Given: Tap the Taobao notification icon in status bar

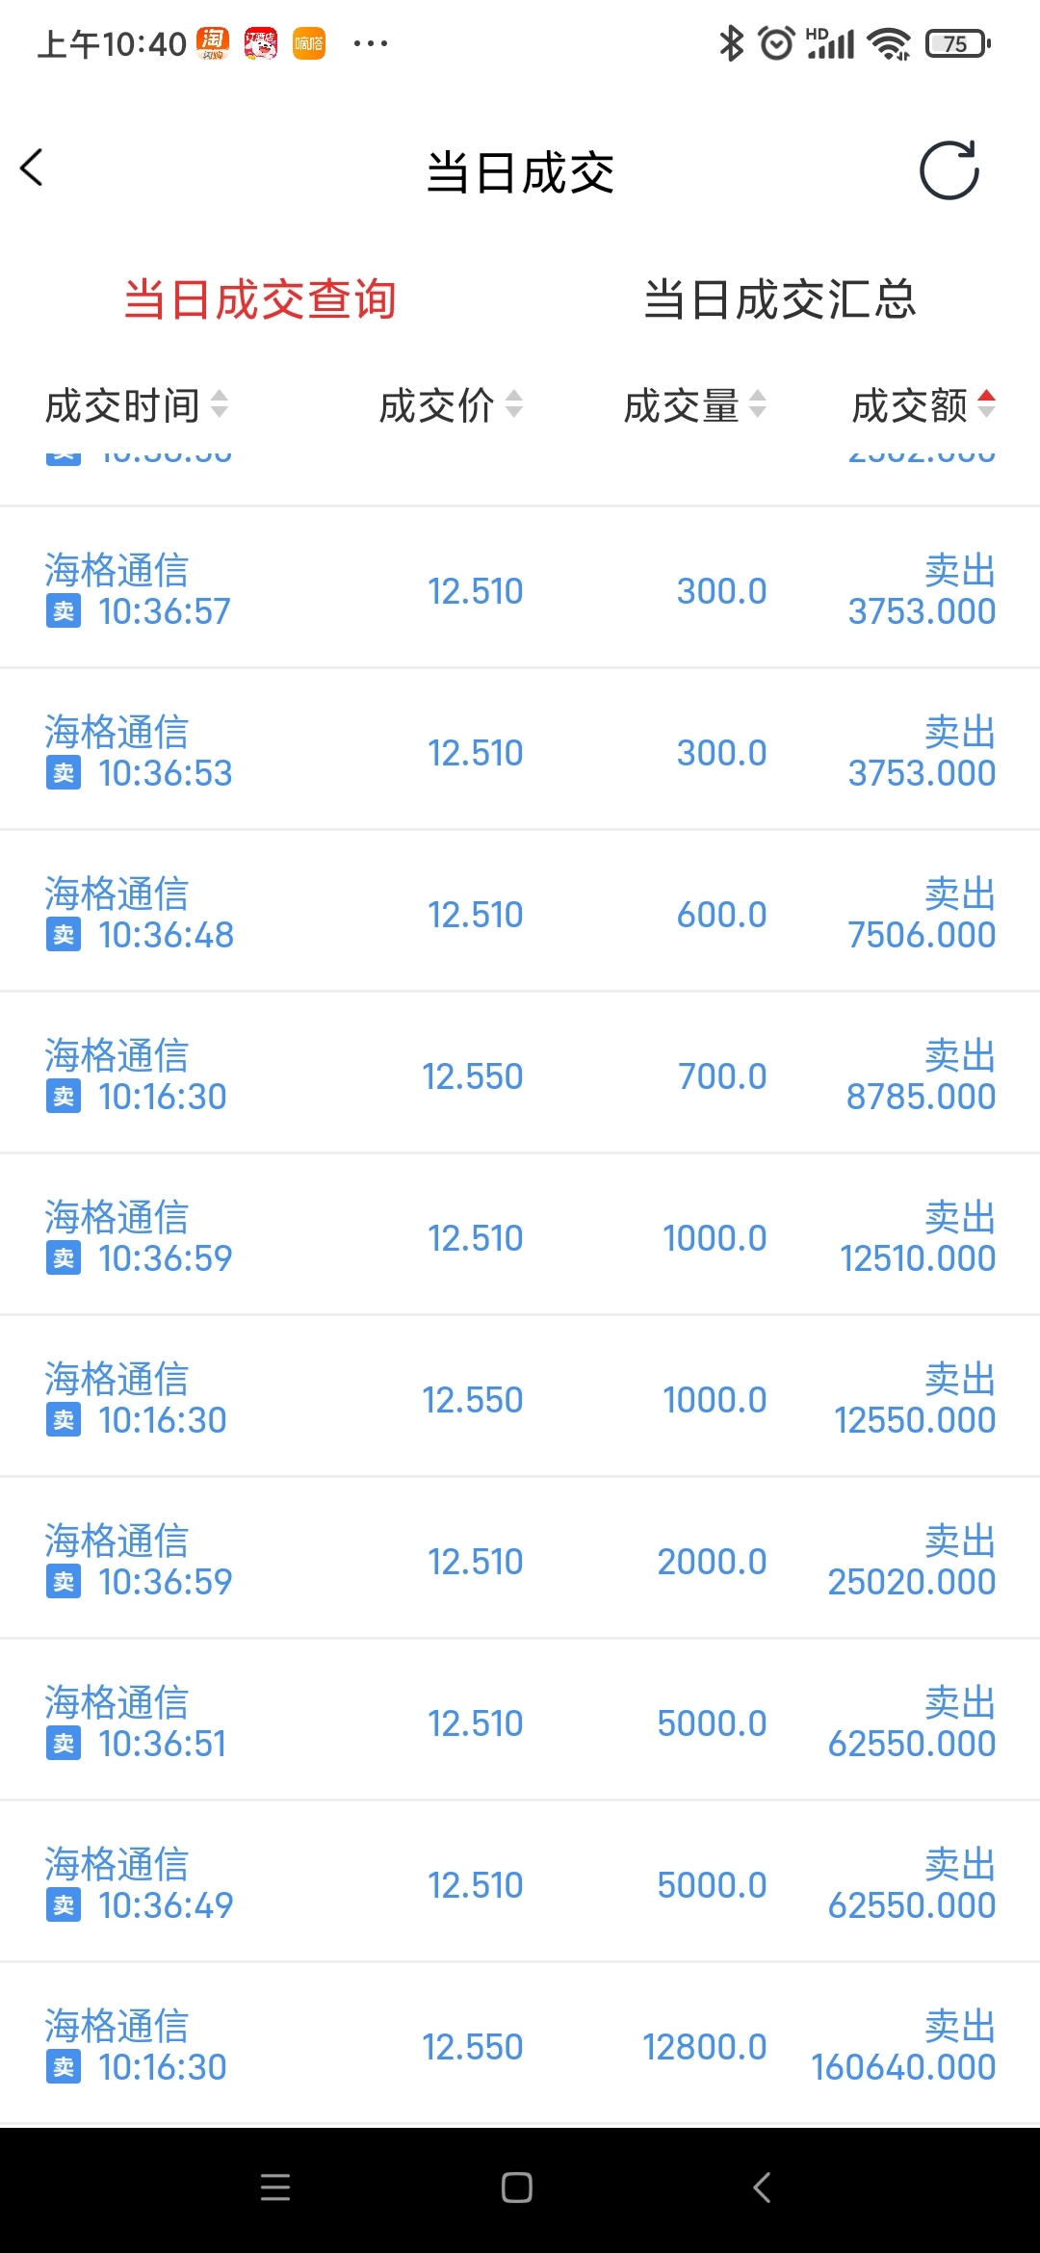Looking at the screenshot, I should pos(212,43).
